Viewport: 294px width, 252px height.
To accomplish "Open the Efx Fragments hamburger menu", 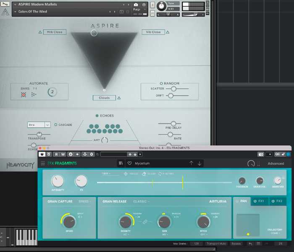I will click(x=43, y=164).
